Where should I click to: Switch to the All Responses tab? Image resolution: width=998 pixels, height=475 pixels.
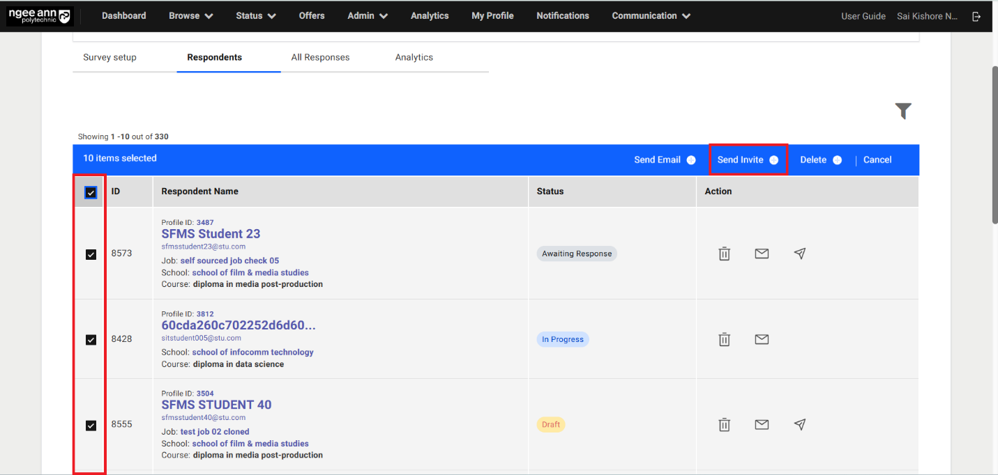point(320,57)
